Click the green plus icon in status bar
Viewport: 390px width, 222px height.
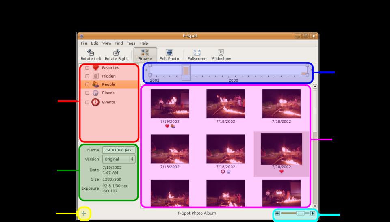click(84, 213)
